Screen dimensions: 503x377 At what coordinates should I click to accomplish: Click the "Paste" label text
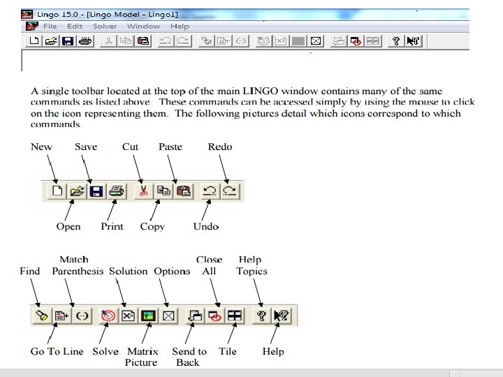coord(170,147)
